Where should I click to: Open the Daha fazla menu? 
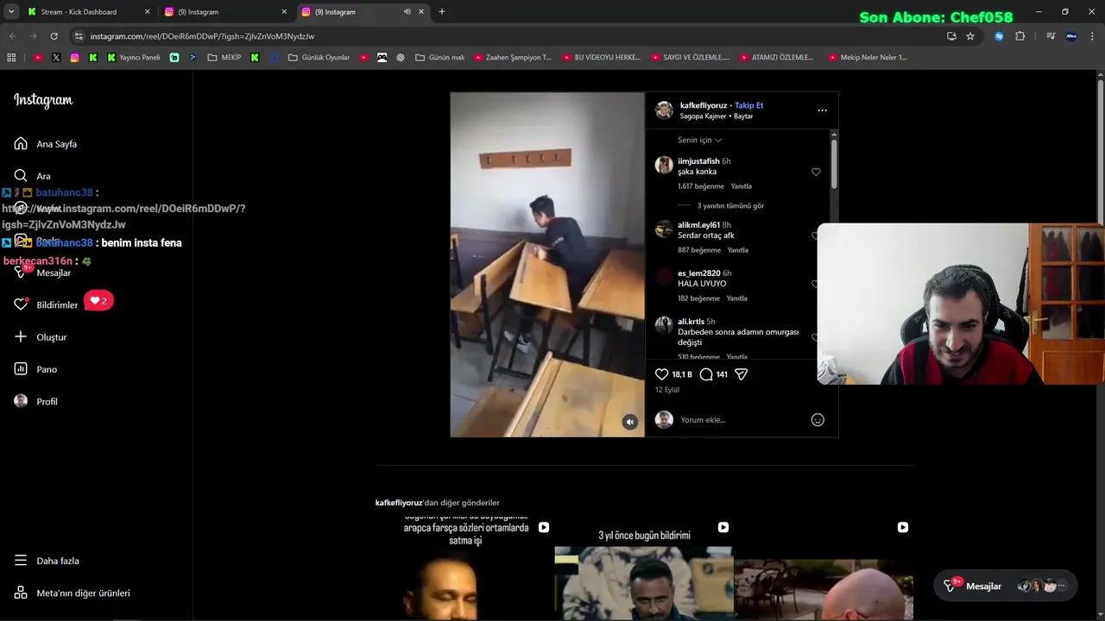point(47,561)
